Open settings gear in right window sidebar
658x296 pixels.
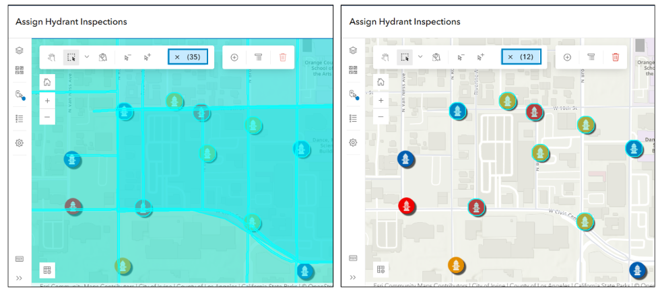[353, 143]
